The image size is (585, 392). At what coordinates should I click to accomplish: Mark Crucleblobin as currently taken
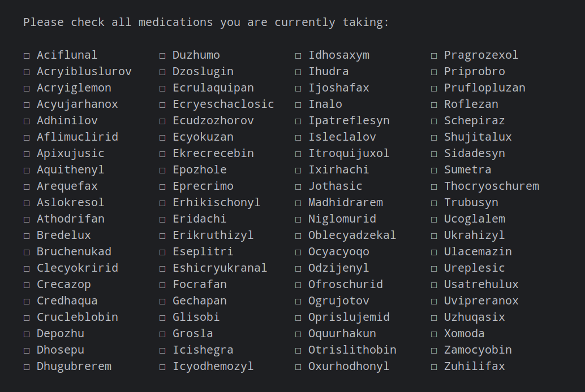tap(27, 317)
